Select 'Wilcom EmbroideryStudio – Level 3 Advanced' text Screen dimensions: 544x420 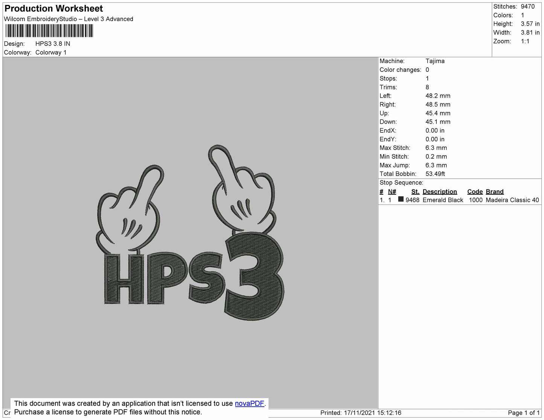point(69,19)
